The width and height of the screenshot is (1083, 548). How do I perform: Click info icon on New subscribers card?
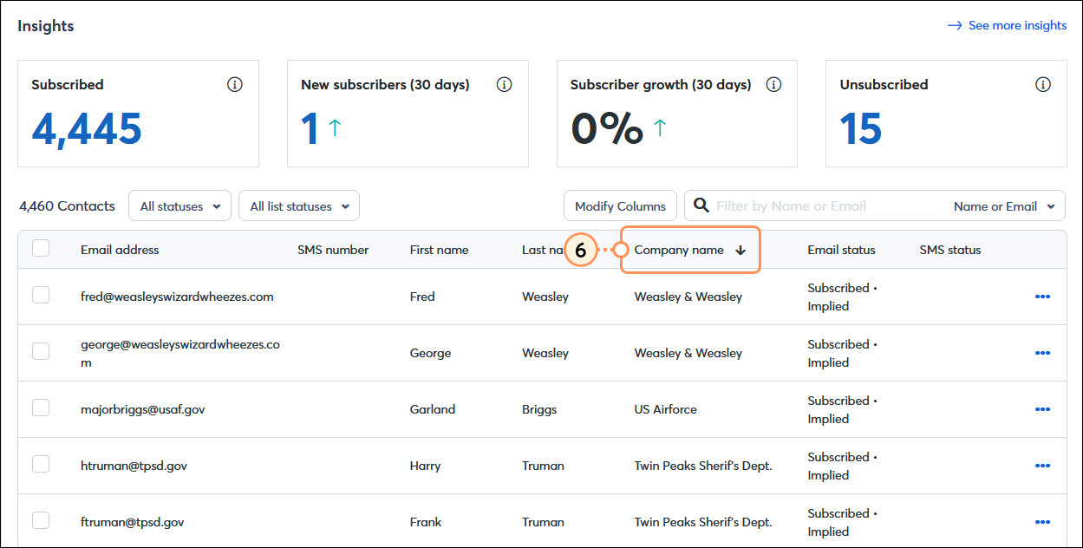[504, 84]
